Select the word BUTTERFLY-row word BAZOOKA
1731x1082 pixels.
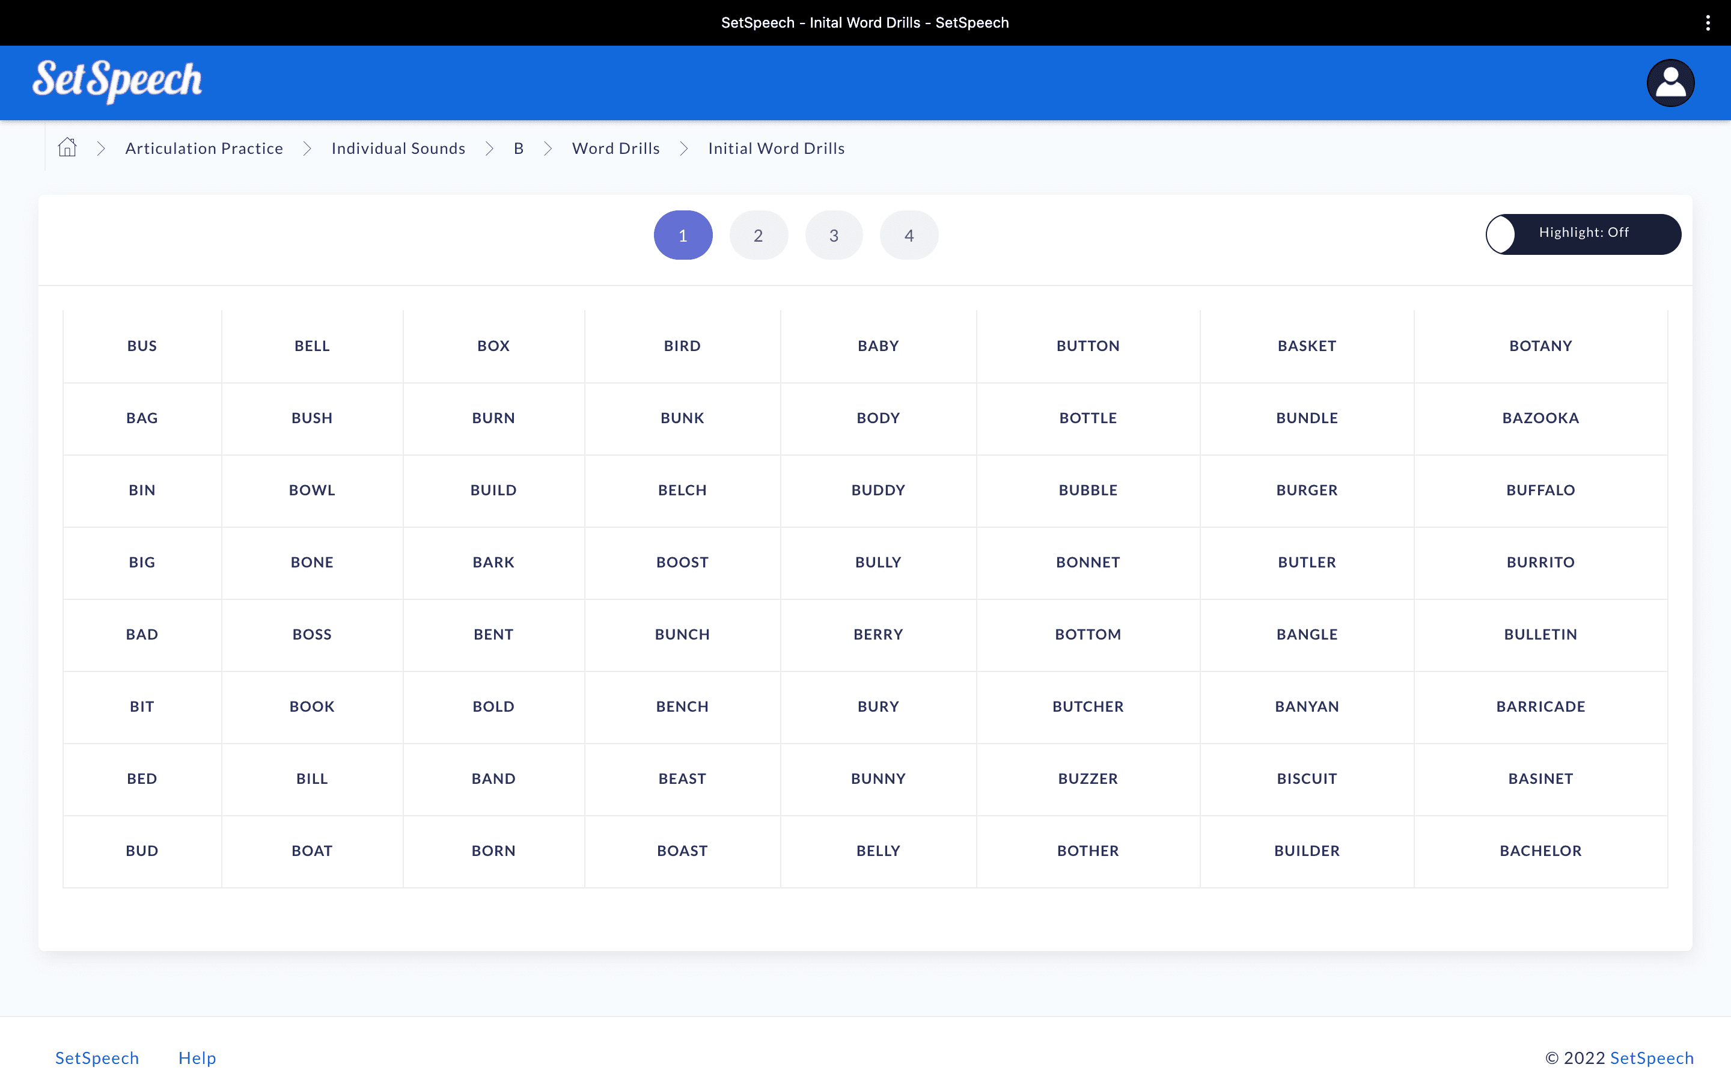1540,418
